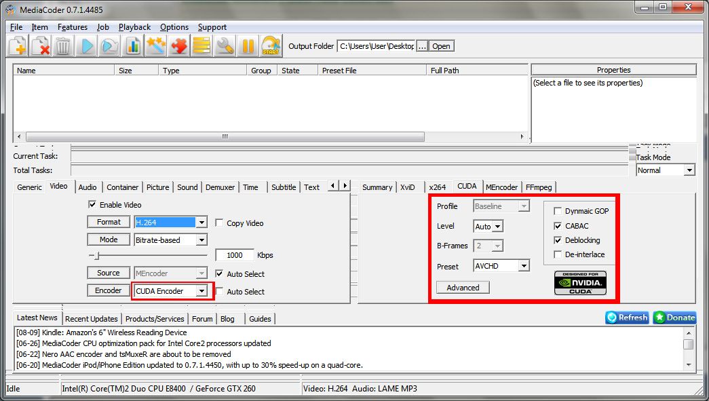
Task: Click the Donate button
Action: click(x=674, y=318)
